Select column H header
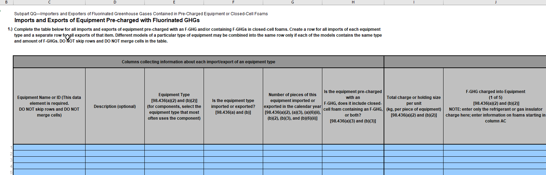 [x=353, y=2]
